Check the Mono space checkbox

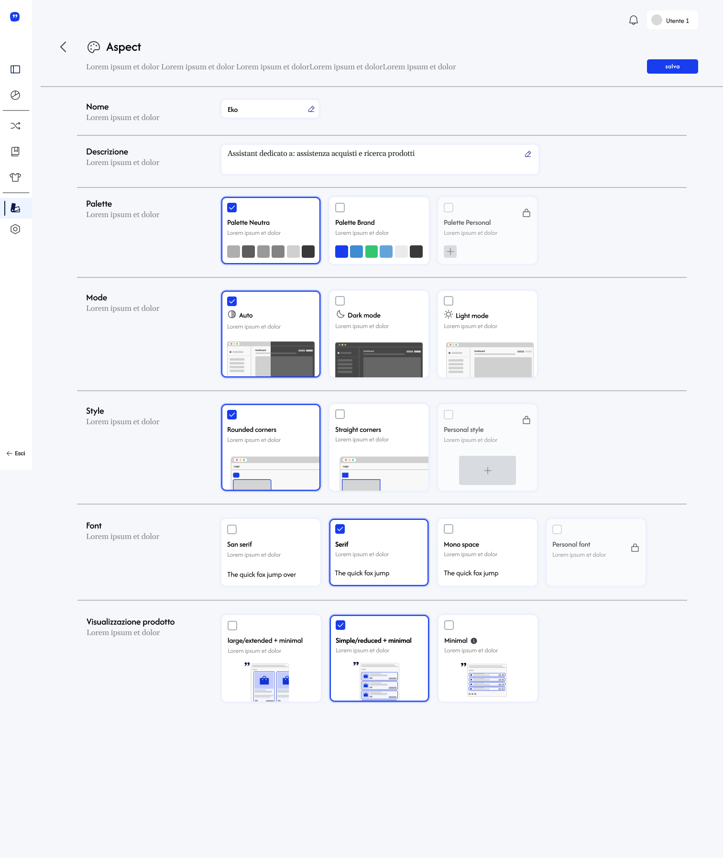tap(449, 529)
